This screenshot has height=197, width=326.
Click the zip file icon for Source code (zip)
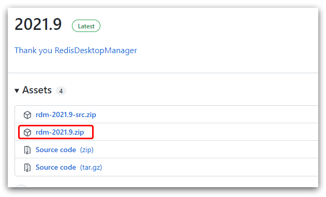(x=27, y=150)
